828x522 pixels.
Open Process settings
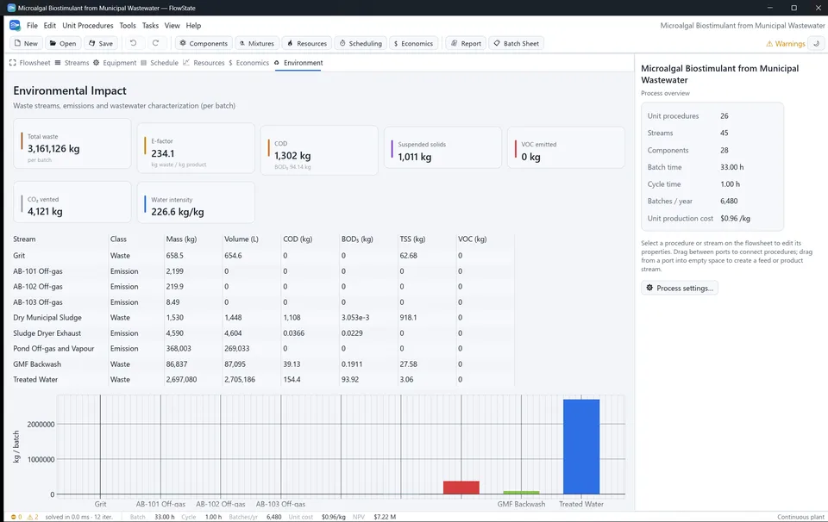point(680,288)
